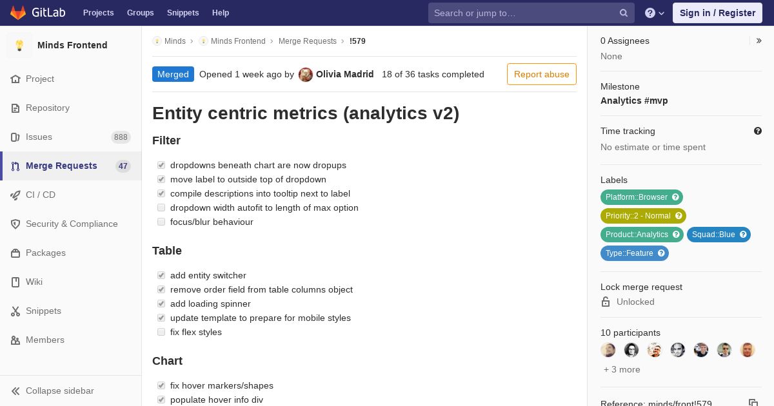Viewport: 774px width, 406px height.
Task: Click the search magnifier icon
Action: (x=624, y=13)
